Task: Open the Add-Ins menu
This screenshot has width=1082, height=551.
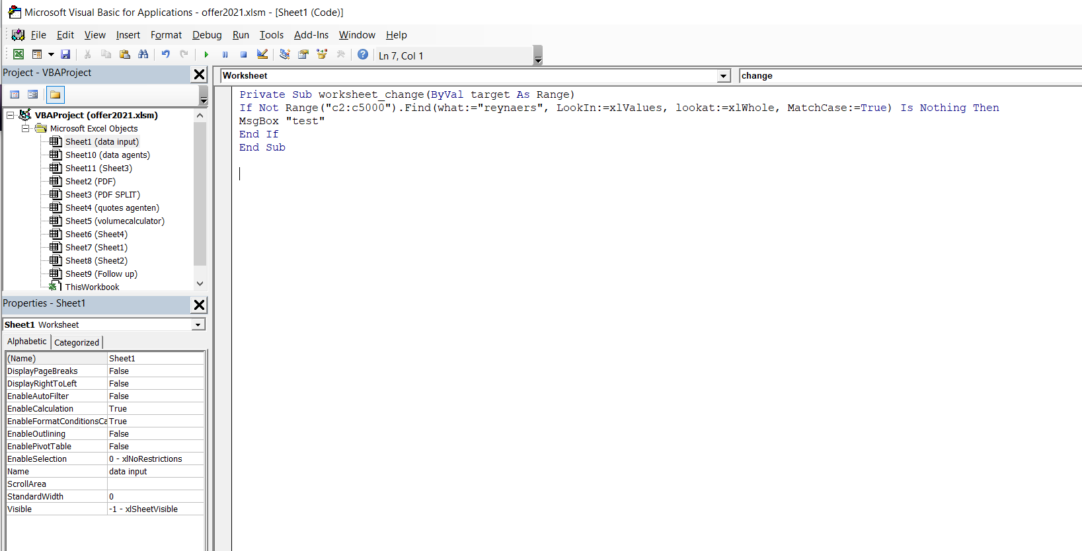Action: click(x=311, y=35)
